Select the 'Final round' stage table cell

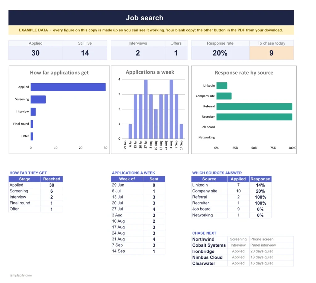click(25, 203)
